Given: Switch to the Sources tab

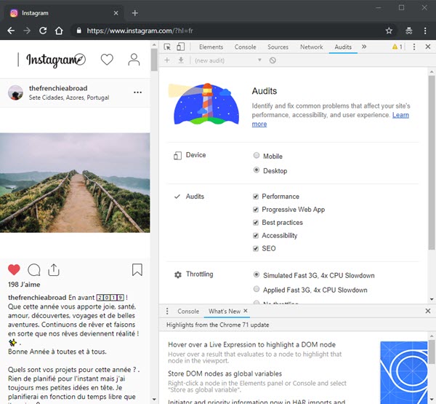Looking at the screenshot, I should 278,47.
